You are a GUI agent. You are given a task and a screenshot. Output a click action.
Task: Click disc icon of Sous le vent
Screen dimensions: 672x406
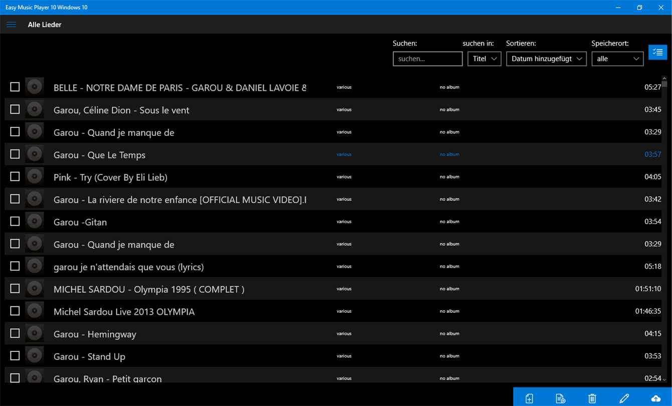[x=35, y=109]
